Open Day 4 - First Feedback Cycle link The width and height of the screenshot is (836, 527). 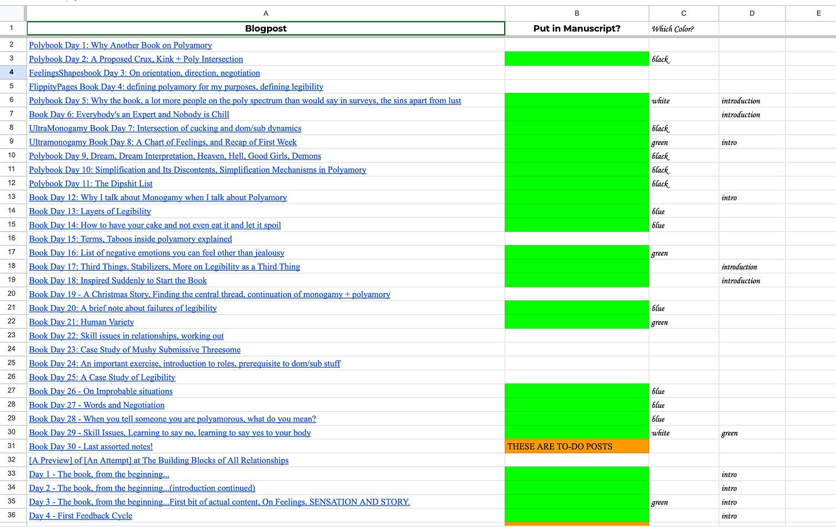click(80, 516)
